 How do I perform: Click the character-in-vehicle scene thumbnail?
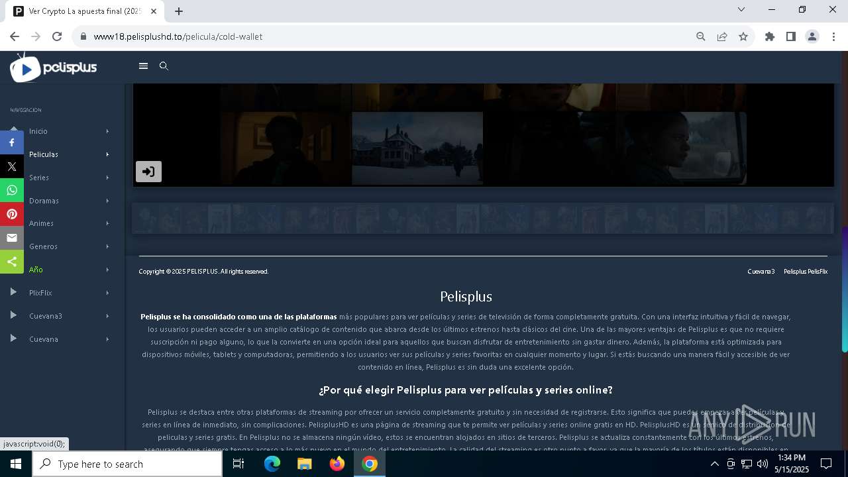680,148
